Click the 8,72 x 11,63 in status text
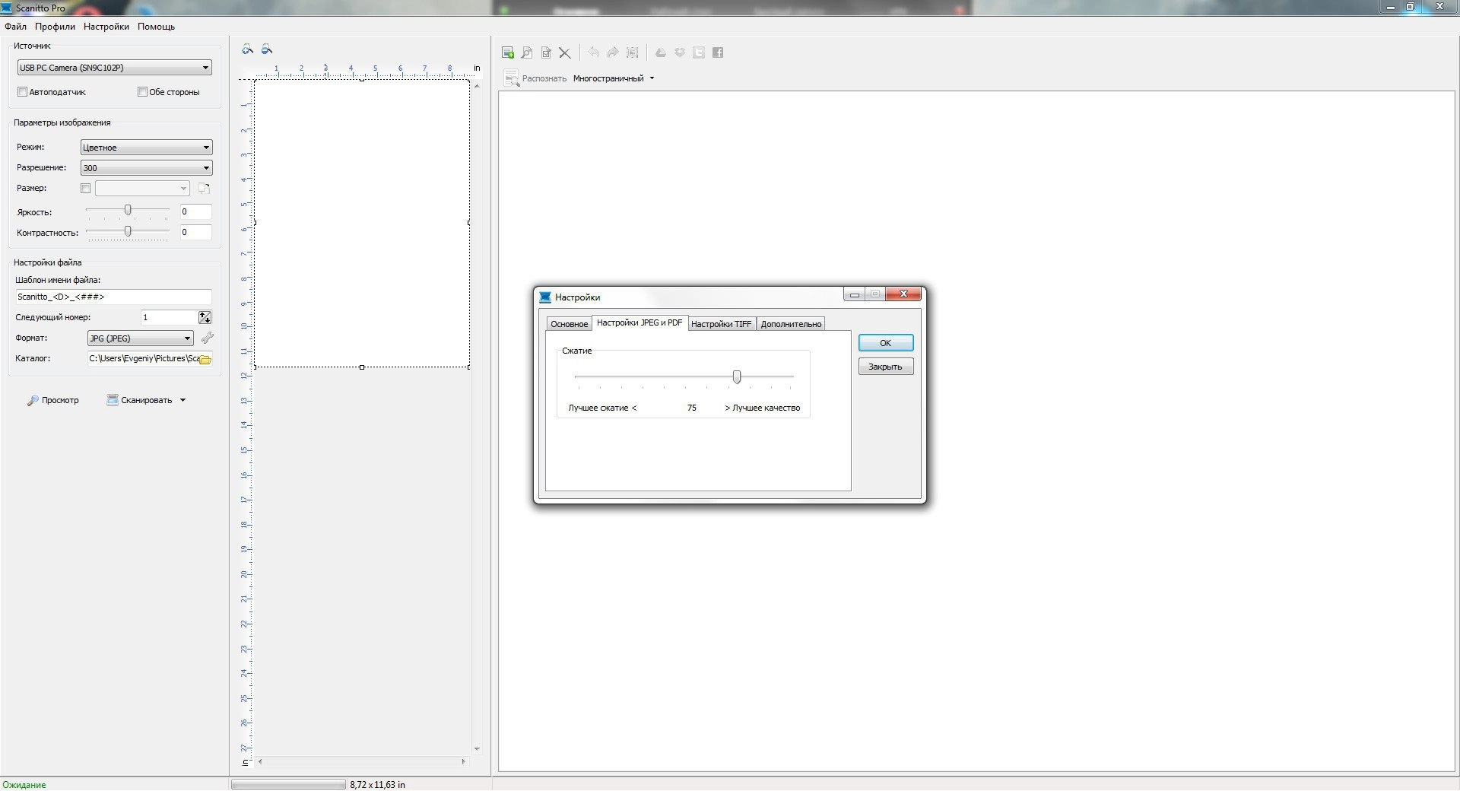This screenshot has height=791, width=1460. tap(377, 784)
